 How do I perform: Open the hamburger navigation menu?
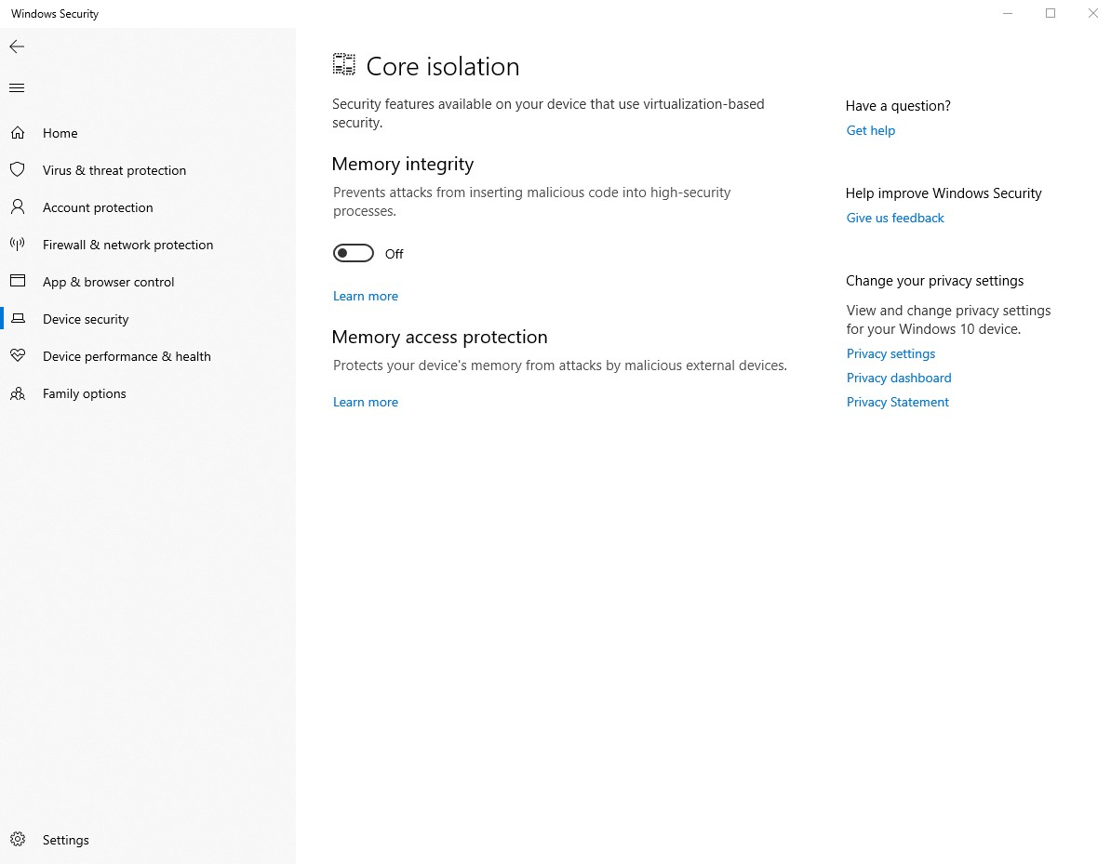coord(17,88)
